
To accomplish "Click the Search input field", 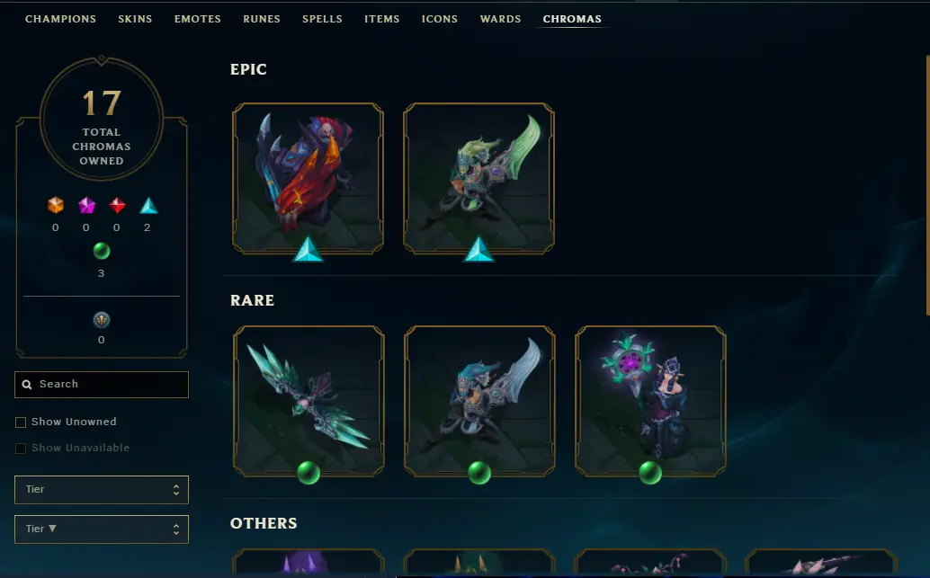I will pos(102,384).
